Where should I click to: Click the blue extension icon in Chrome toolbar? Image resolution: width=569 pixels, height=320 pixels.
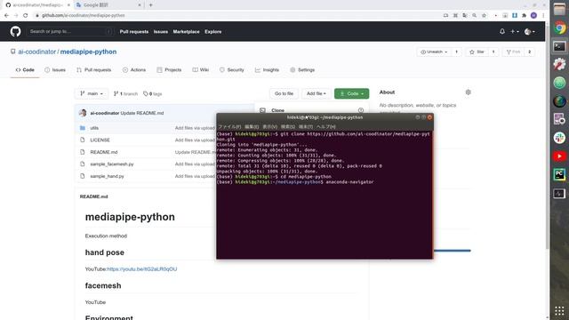tap(515, 15)
